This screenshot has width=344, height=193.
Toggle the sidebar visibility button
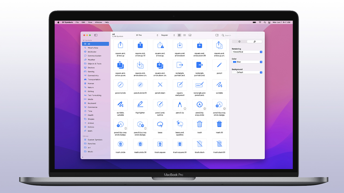[96, 35]
